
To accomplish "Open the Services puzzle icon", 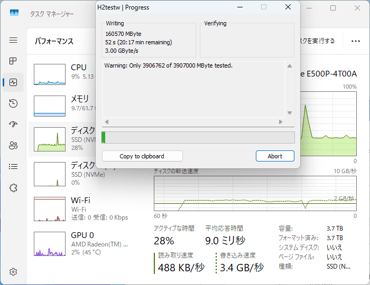I will point(13,188).
